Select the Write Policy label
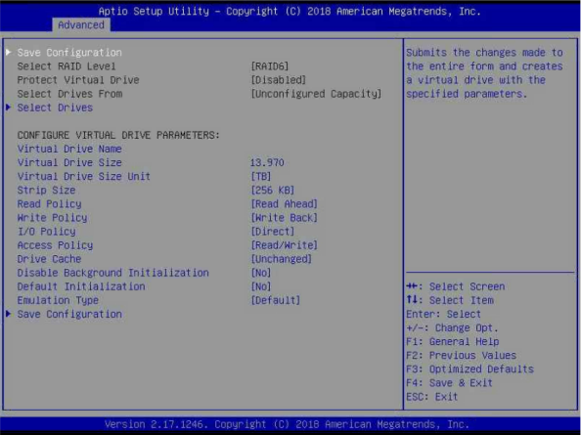This screenshot has width=581, height=435. click(52, 218)
